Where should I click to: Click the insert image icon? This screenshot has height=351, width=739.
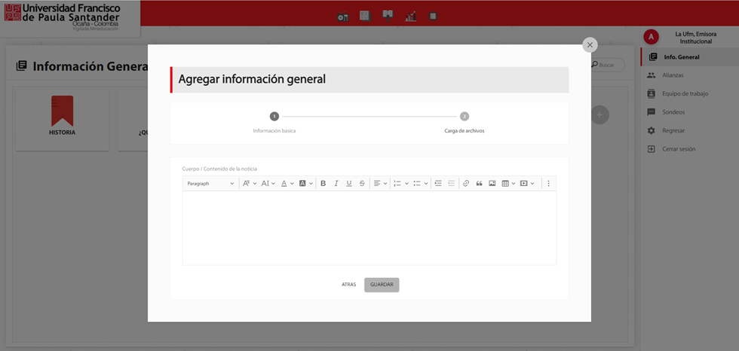[x=492, y=183]
